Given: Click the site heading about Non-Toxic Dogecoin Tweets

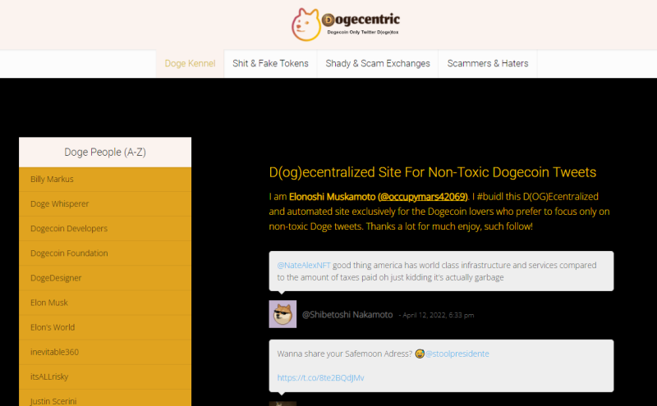Looking at the screenshot, I should (x=433, y=172).
